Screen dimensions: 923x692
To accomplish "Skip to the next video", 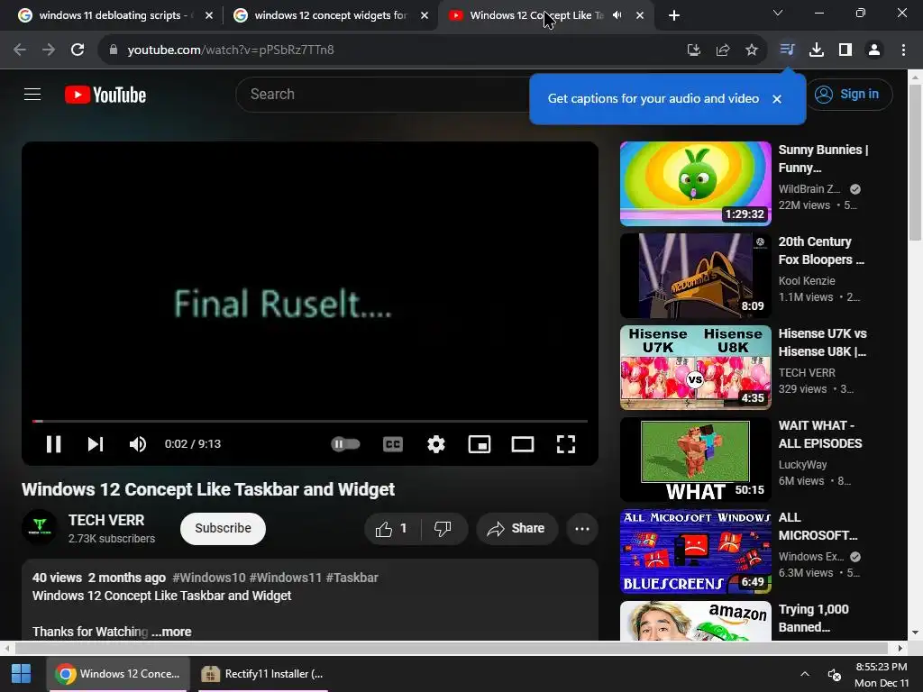I will tap(96, 444).
